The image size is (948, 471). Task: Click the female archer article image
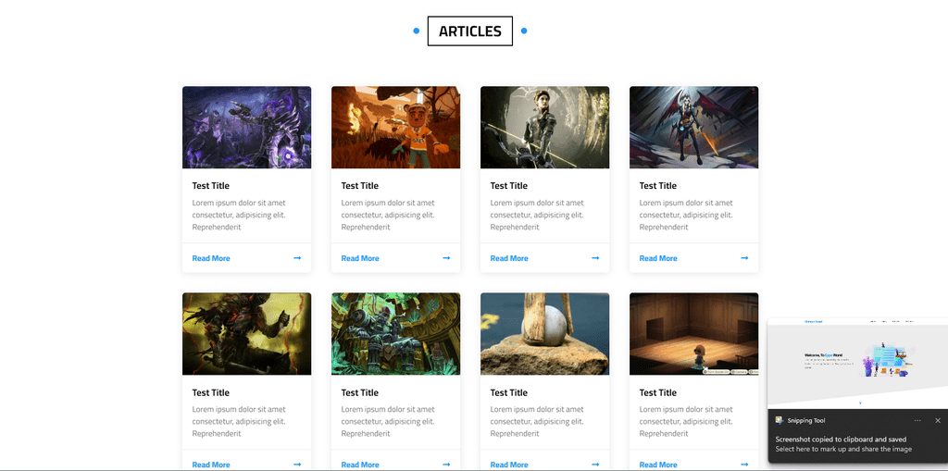(544, 127)
